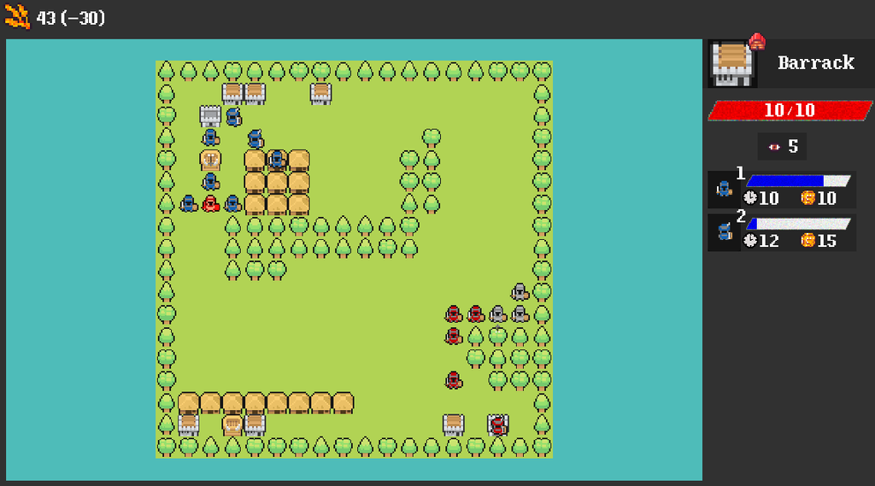Select the red soldier left of tree cluster
The height and width of the screenshot is (486, 875).
click(454, 337)
